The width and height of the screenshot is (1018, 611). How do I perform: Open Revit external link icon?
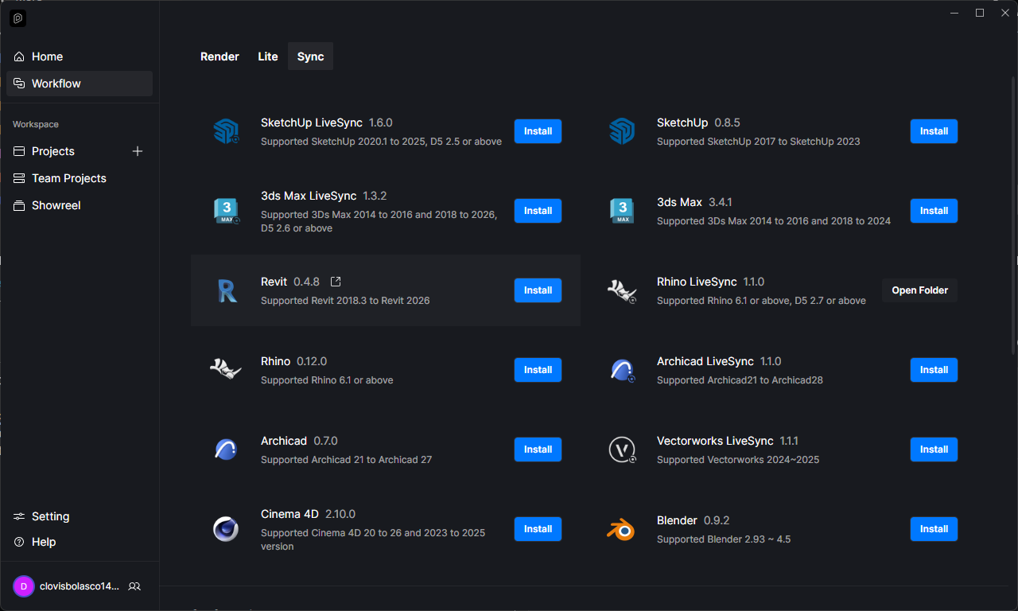pyautogui.click(x=336, y=282)
